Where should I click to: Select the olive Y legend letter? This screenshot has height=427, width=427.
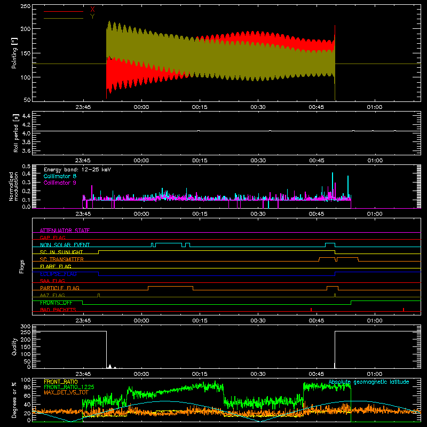pos(92,17)
